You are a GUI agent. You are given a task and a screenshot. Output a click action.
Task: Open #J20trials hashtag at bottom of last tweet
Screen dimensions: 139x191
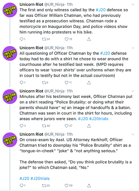click(40, 178)
